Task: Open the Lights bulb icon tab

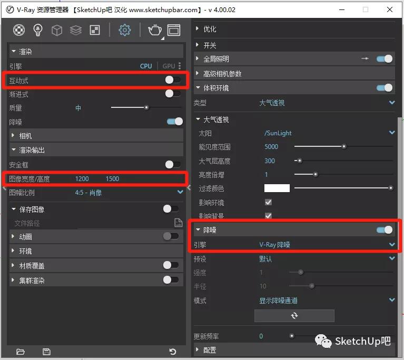Action: [x=38, y=30]
